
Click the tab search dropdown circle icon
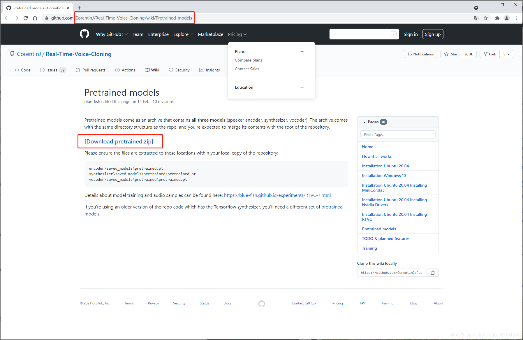click(x=476, y=8)
